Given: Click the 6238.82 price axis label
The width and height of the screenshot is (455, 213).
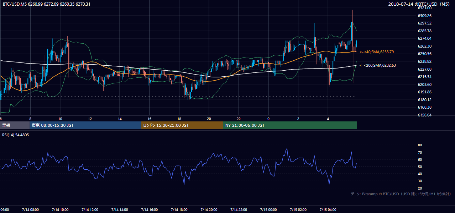Looking at the screenshot, I should [424, 61].
